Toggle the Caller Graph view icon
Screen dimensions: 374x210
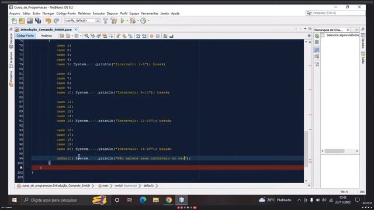coord(317,50)
